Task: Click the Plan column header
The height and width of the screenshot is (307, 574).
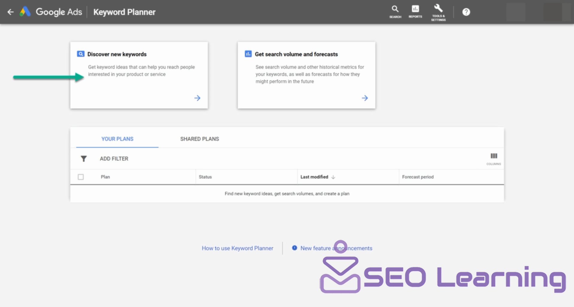Action: tap(105, 177)
